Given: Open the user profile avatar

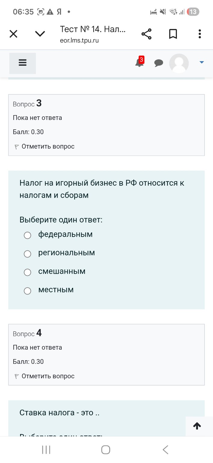Looking at the screenshot, I should [x=179, y=63].
